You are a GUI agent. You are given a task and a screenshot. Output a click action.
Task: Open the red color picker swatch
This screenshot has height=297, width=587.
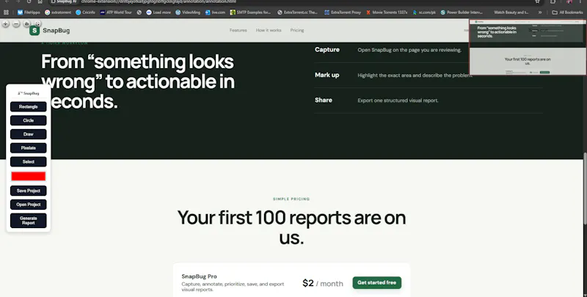pyautogui.click(x=29, y=176)
